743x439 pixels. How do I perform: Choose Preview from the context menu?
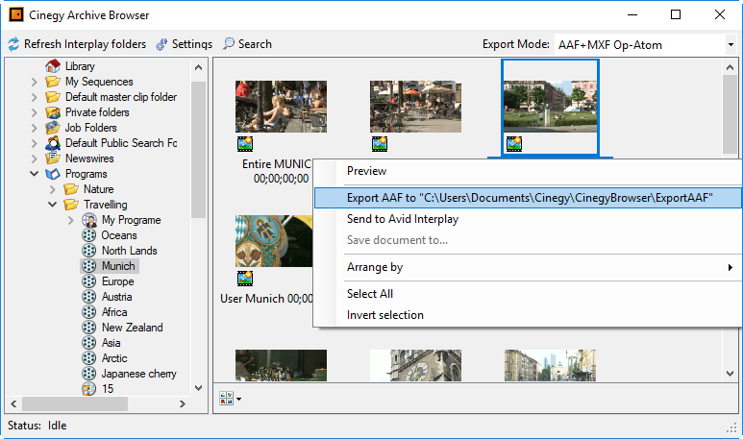(x=528, y=171)
